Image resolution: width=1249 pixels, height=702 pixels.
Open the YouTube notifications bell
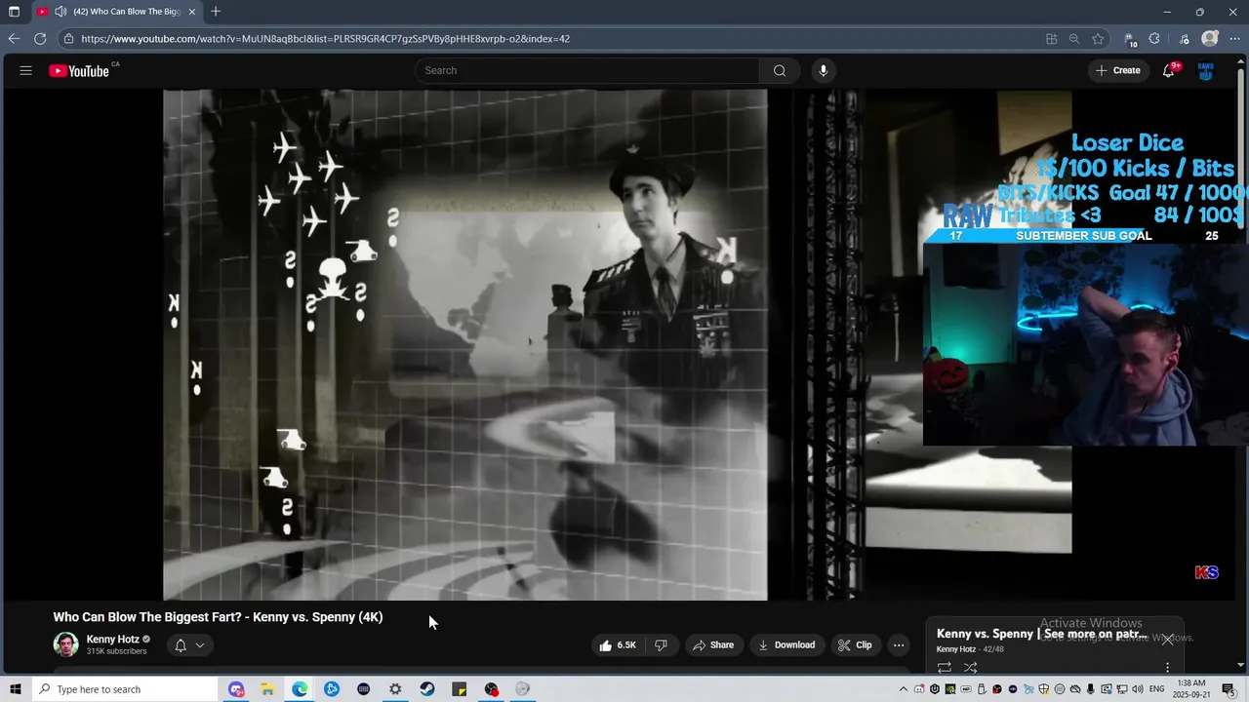pos(1168,70)
